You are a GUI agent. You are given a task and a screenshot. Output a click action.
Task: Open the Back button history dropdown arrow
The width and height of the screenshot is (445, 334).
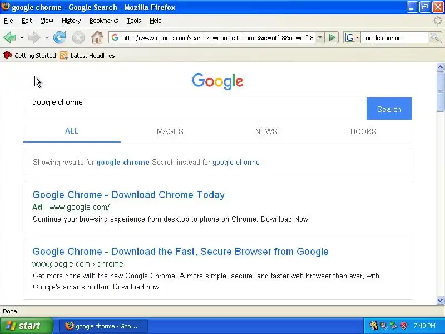(x=22, y=37)
